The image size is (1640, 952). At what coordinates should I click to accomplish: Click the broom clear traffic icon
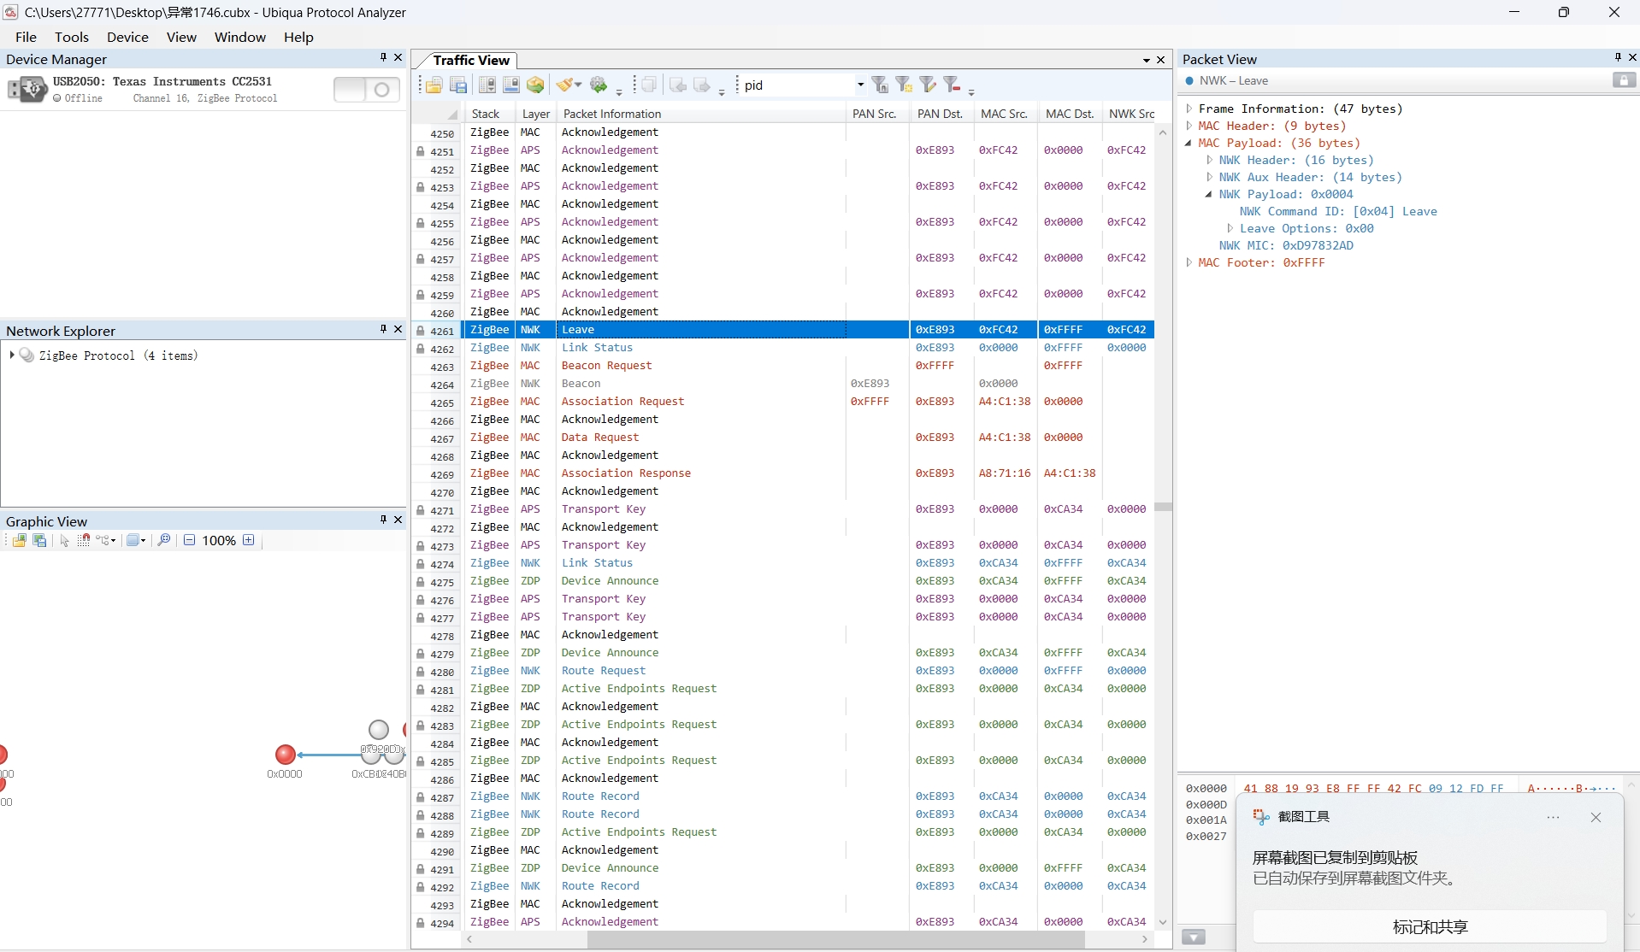[x=564, y=85]
